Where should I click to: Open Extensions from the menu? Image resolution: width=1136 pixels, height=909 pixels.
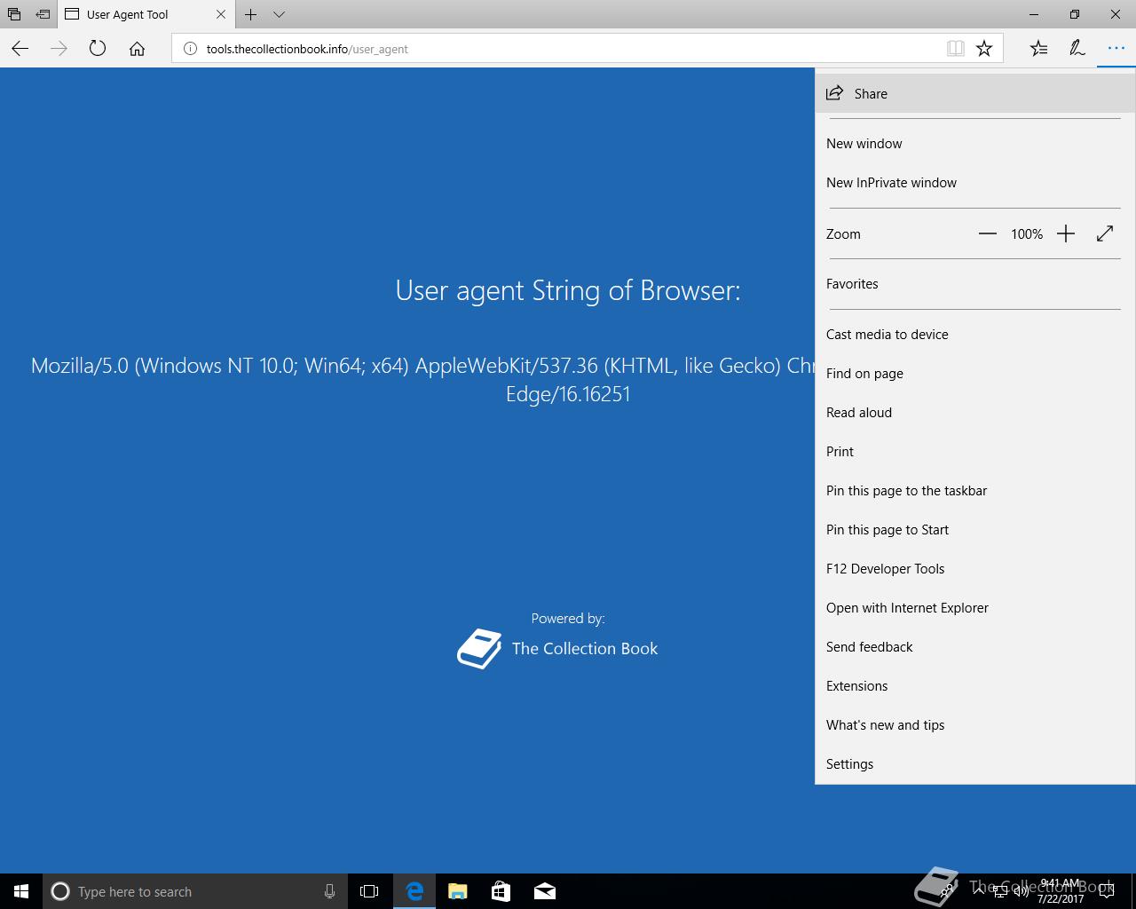tap(974, 685)
